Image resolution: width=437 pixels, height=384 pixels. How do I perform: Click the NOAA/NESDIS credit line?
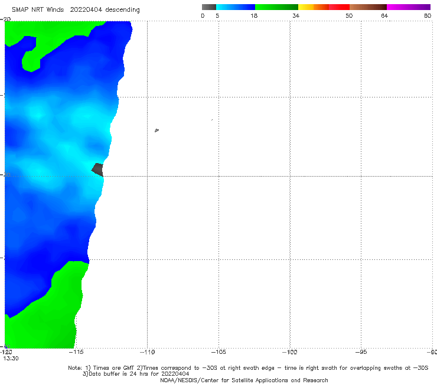(x=244, y=380)
